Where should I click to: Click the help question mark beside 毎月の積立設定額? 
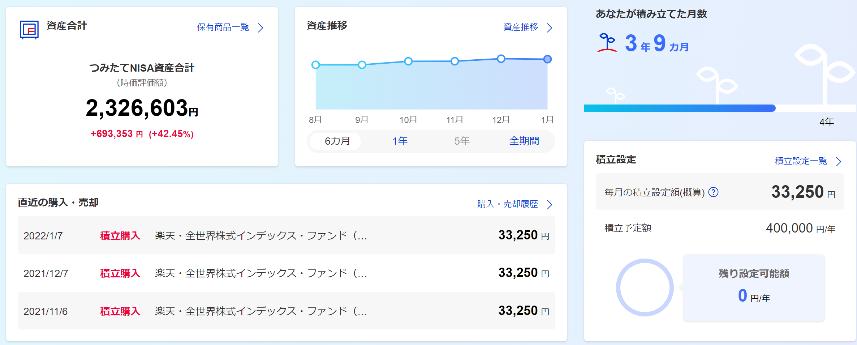[713, 192]
